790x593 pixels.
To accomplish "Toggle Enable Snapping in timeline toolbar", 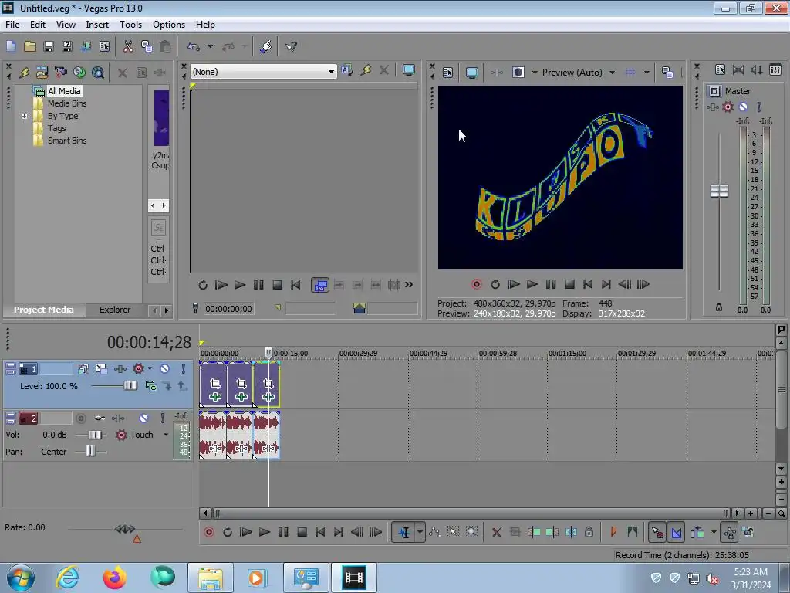I will coord(657,532).
